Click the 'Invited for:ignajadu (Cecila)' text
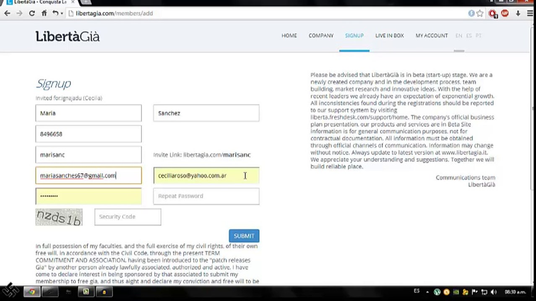The width and height of the screenshot is (536, 301). click(69, 98)
